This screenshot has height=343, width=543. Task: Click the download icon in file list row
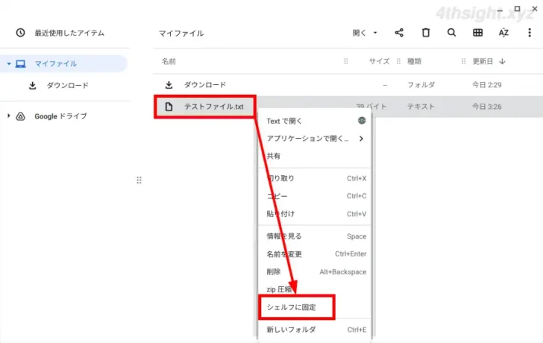tap(169, 85)
